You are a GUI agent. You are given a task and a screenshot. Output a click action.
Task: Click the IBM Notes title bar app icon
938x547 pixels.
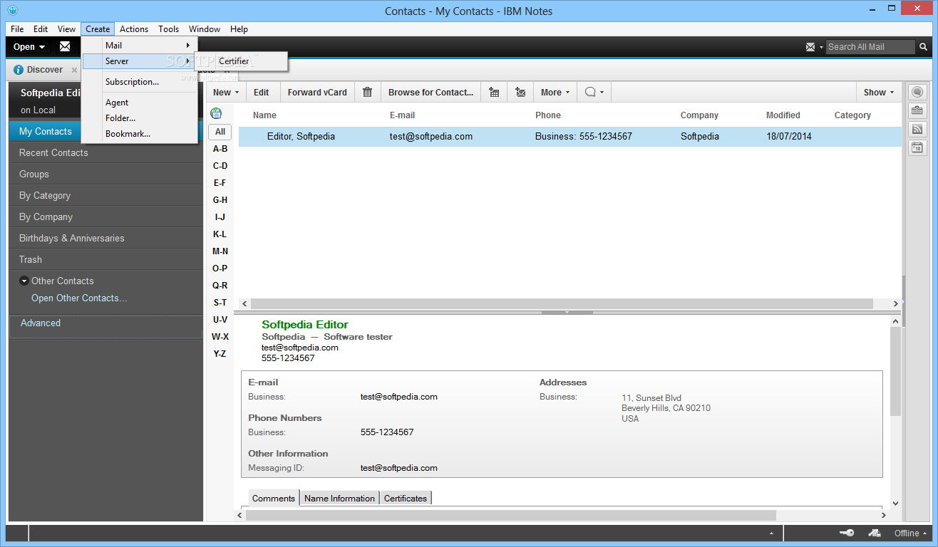14,11
